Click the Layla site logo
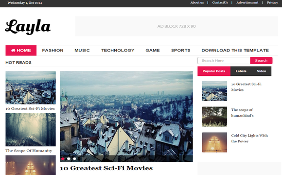This screenshot has width=282, height=175. (28, 27)
